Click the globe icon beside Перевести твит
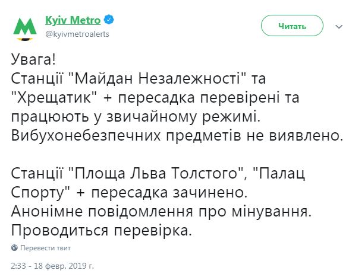This screenshot has width=352, height=277. (15, 248)
